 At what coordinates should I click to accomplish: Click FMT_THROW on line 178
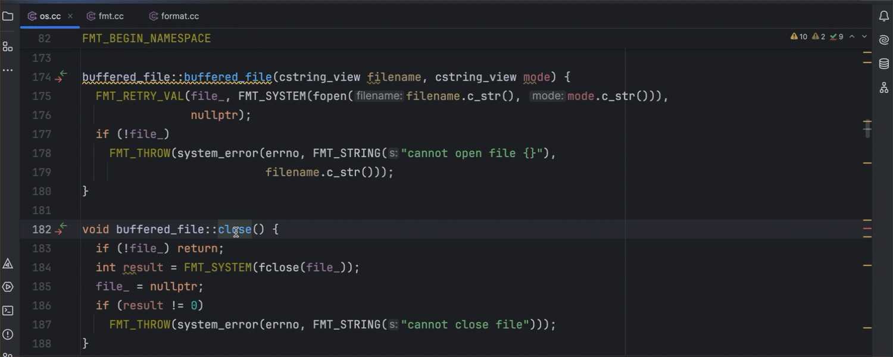point(140,153)
